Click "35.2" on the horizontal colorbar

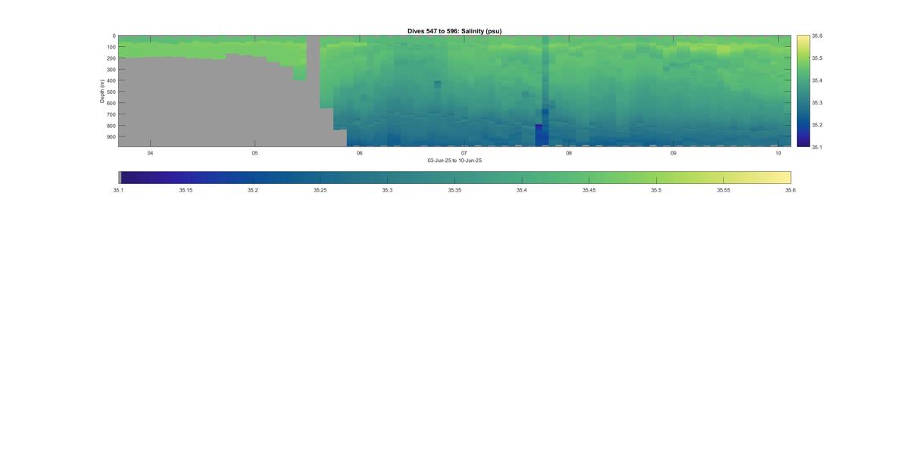point(253,190)
